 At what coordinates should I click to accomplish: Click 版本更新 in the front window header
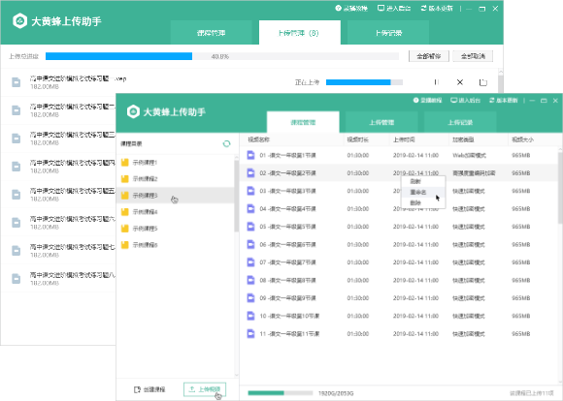pos(504,101)
